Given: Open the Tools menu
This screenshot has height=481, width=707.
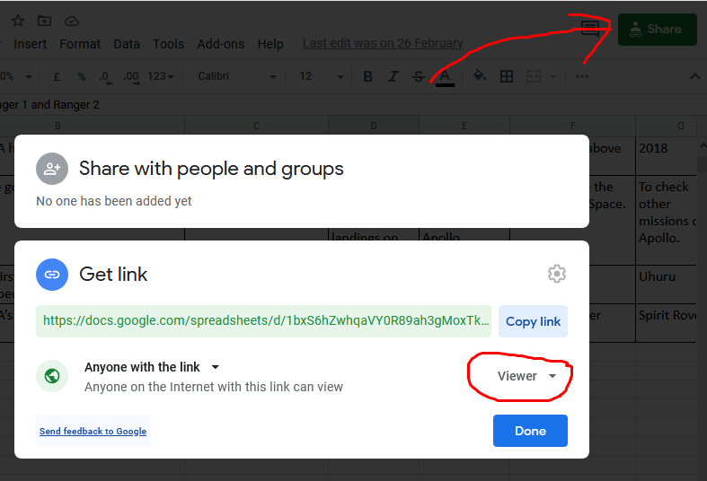Looking at the screenshot, I should 168,44.
